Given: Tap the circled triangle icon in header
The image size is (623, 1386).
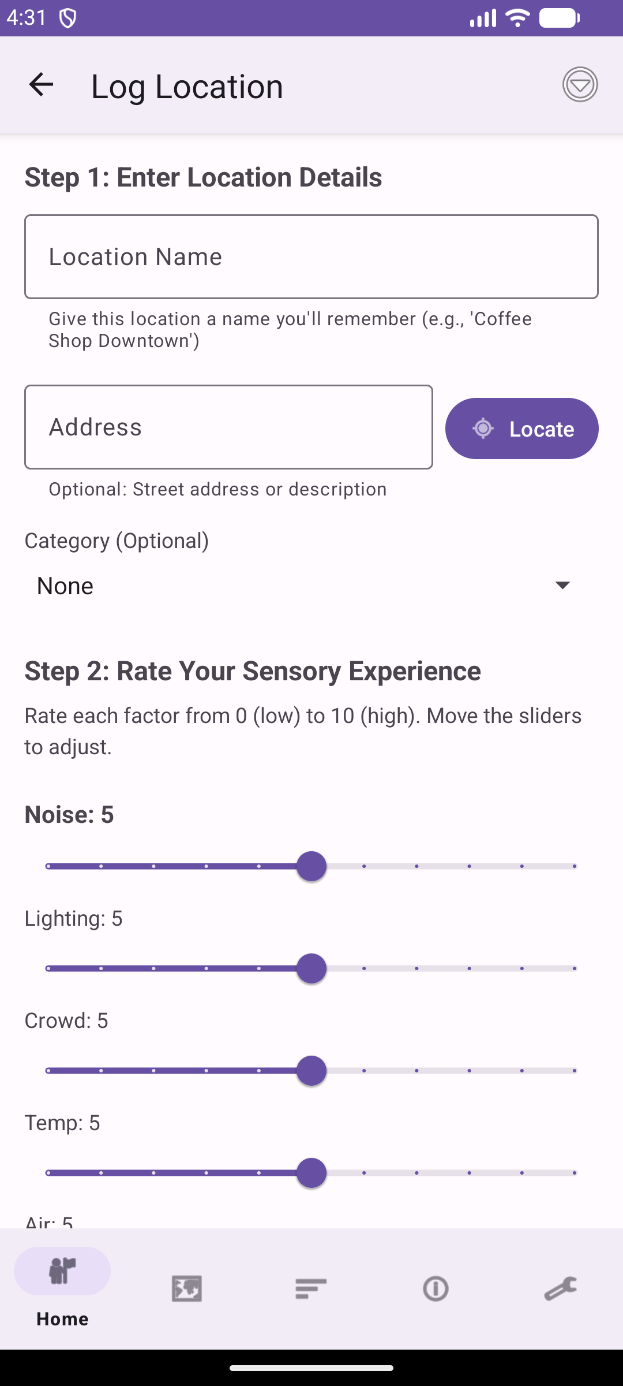Looking at the screenshot, I should 580,85.
